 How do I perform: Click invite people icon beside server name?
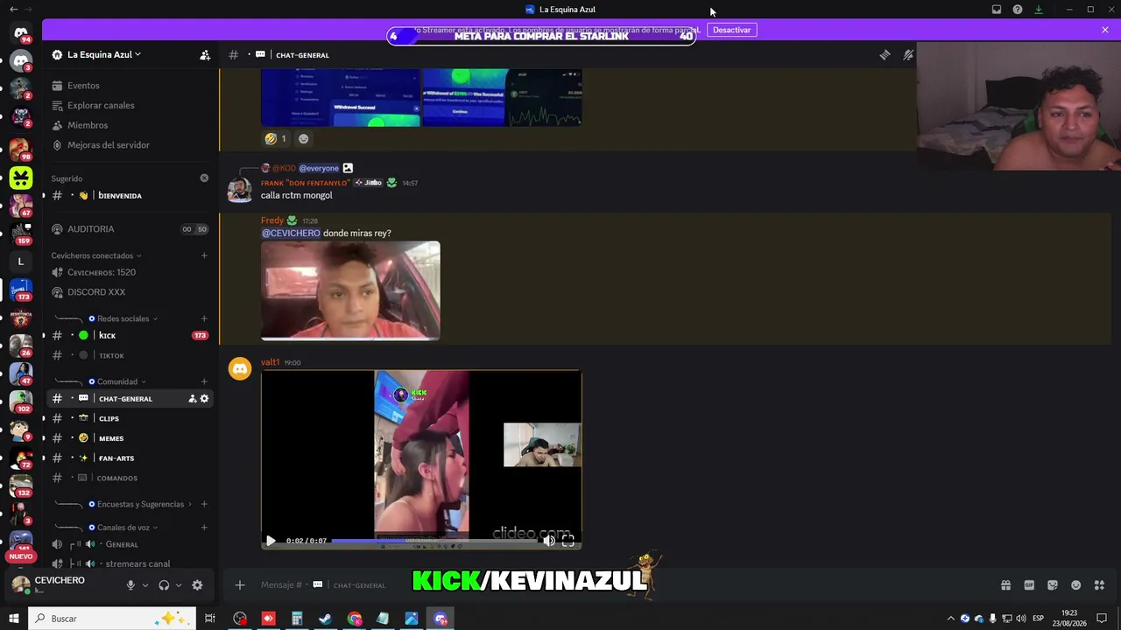tap(205, 55)
